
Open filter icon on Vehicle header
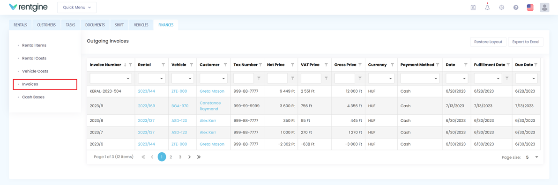[192, 65]
